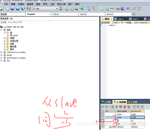Click the insert new row green plus icon
150x130 pixels.
[x=112, y=107]
